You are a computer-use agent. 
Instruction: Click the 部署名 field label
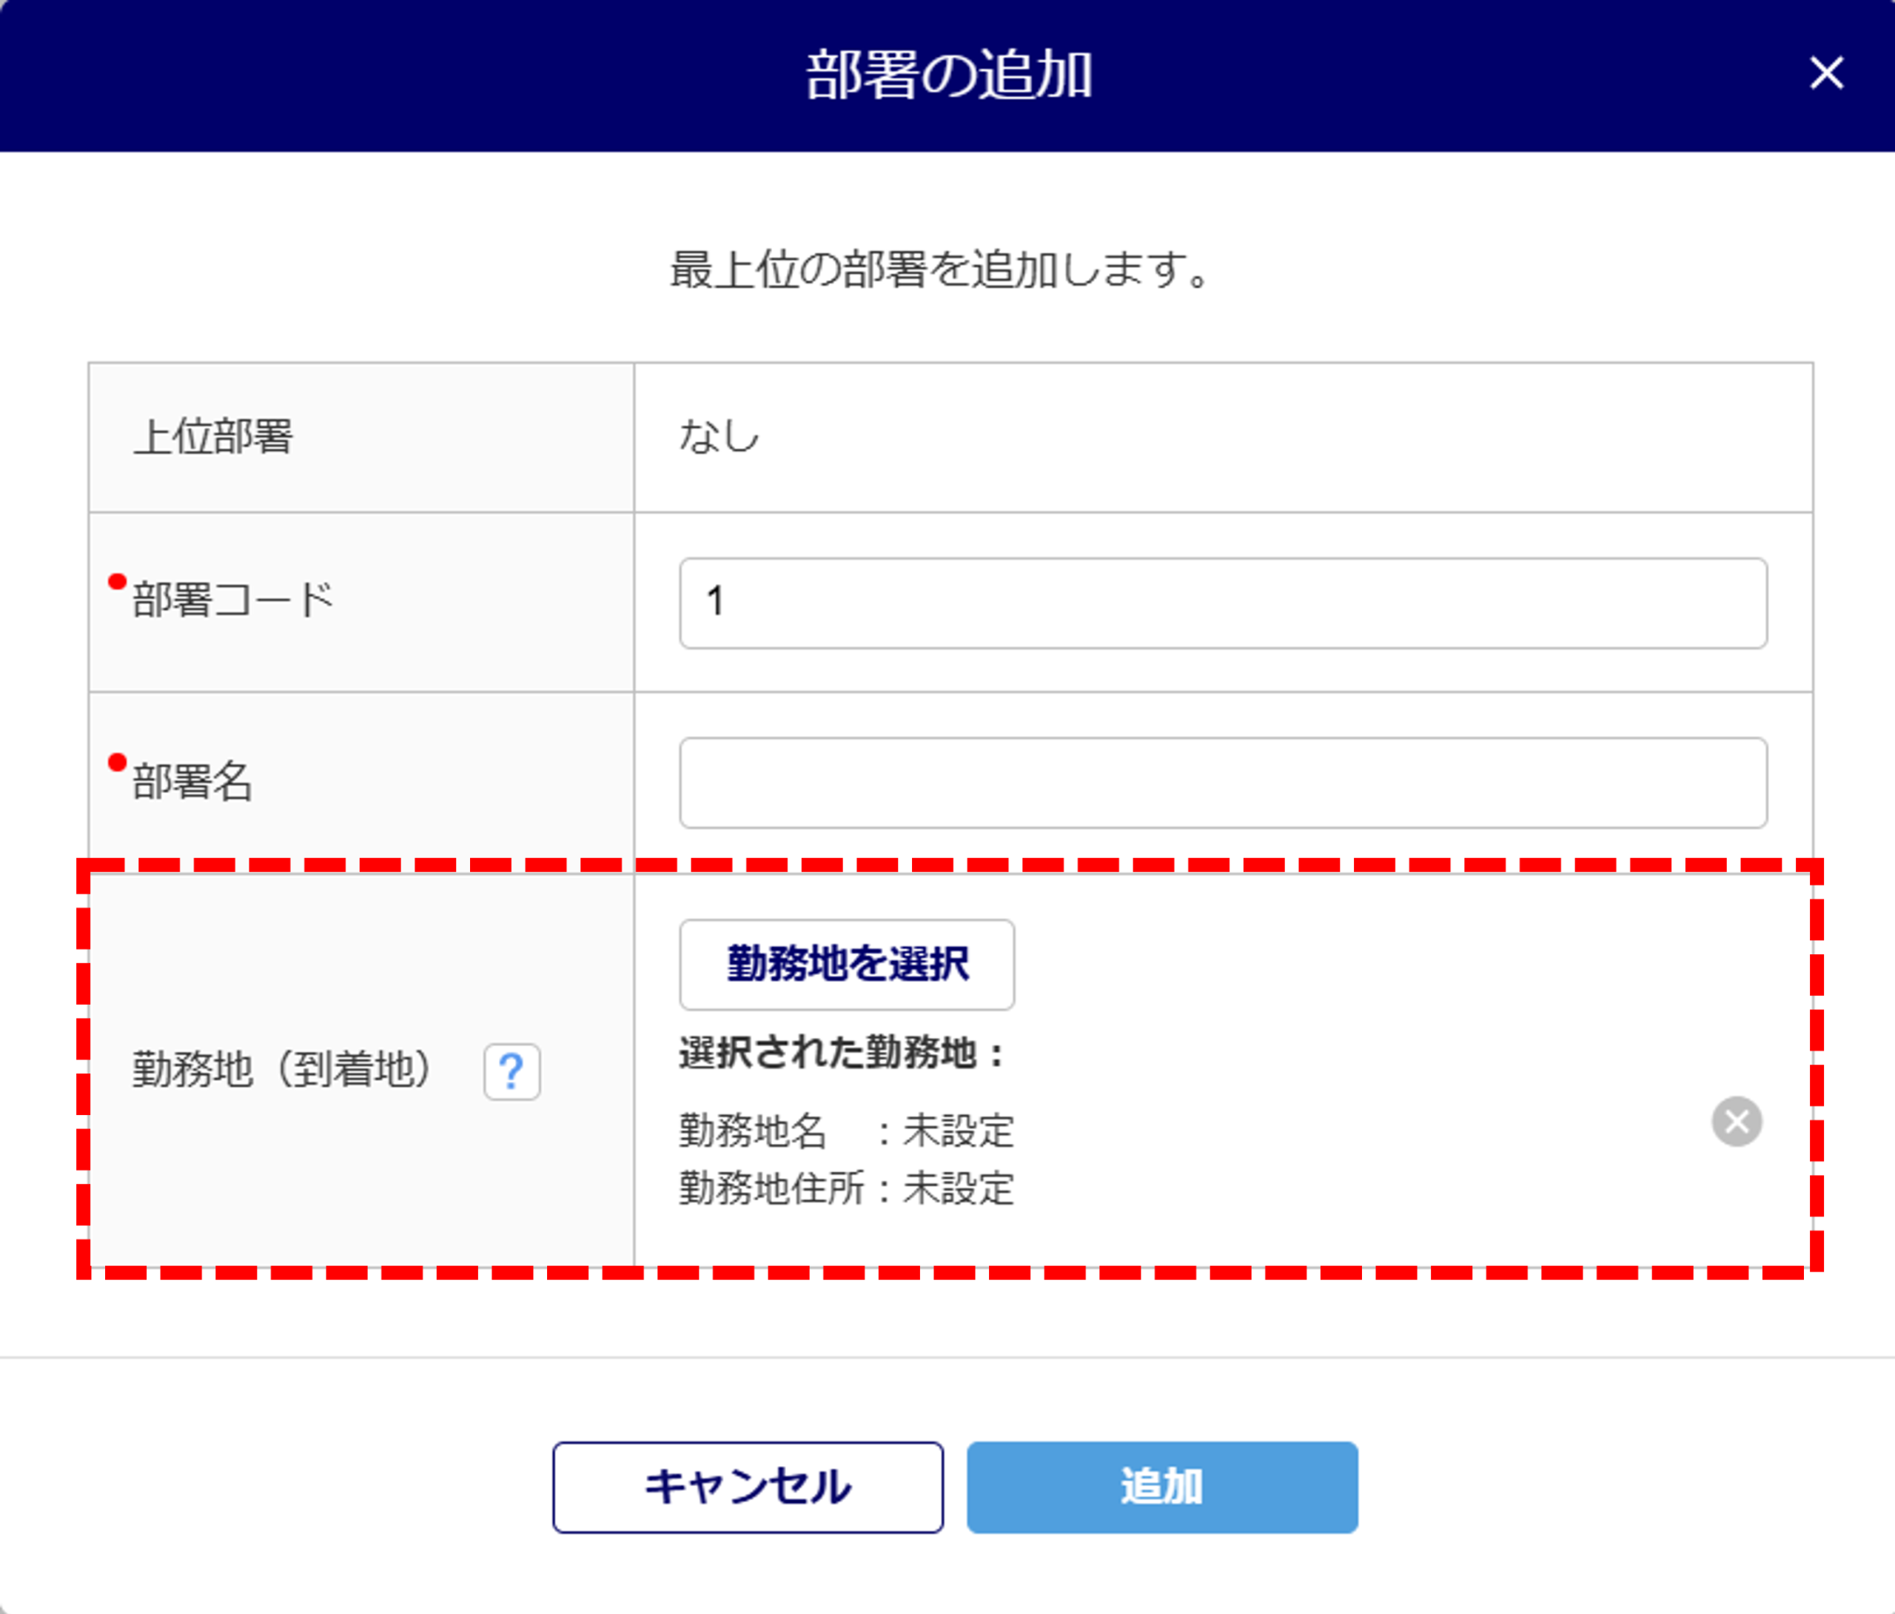[x=192, y=781]
